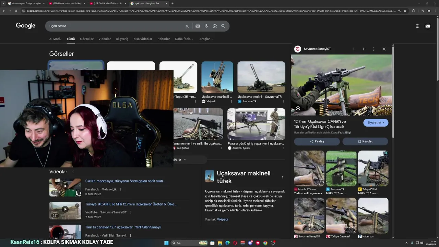Reload the page
The height and width of the screenshot is (247, 439).
(16, 11)
